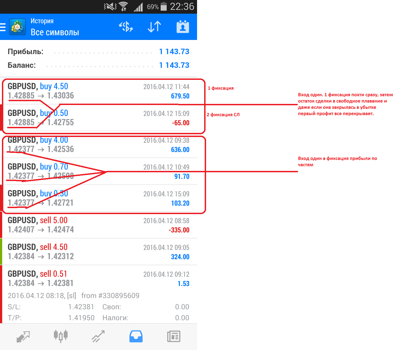Tap the T/P value 1.41950
Screen dimensions: 393x350
81,318
